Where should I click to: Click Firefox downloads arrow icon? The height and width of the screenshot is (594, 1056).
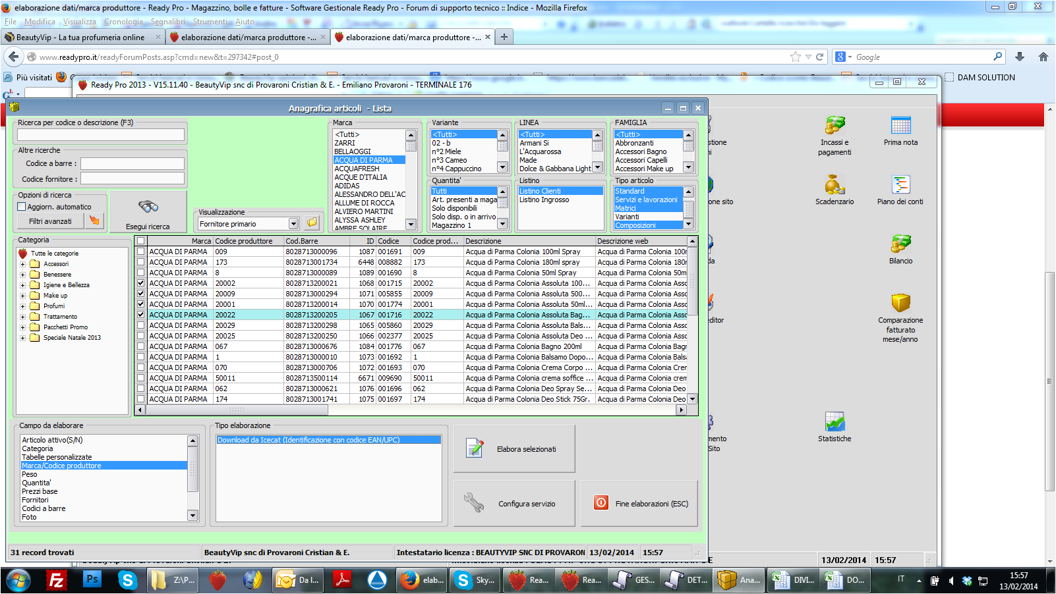1020,57
